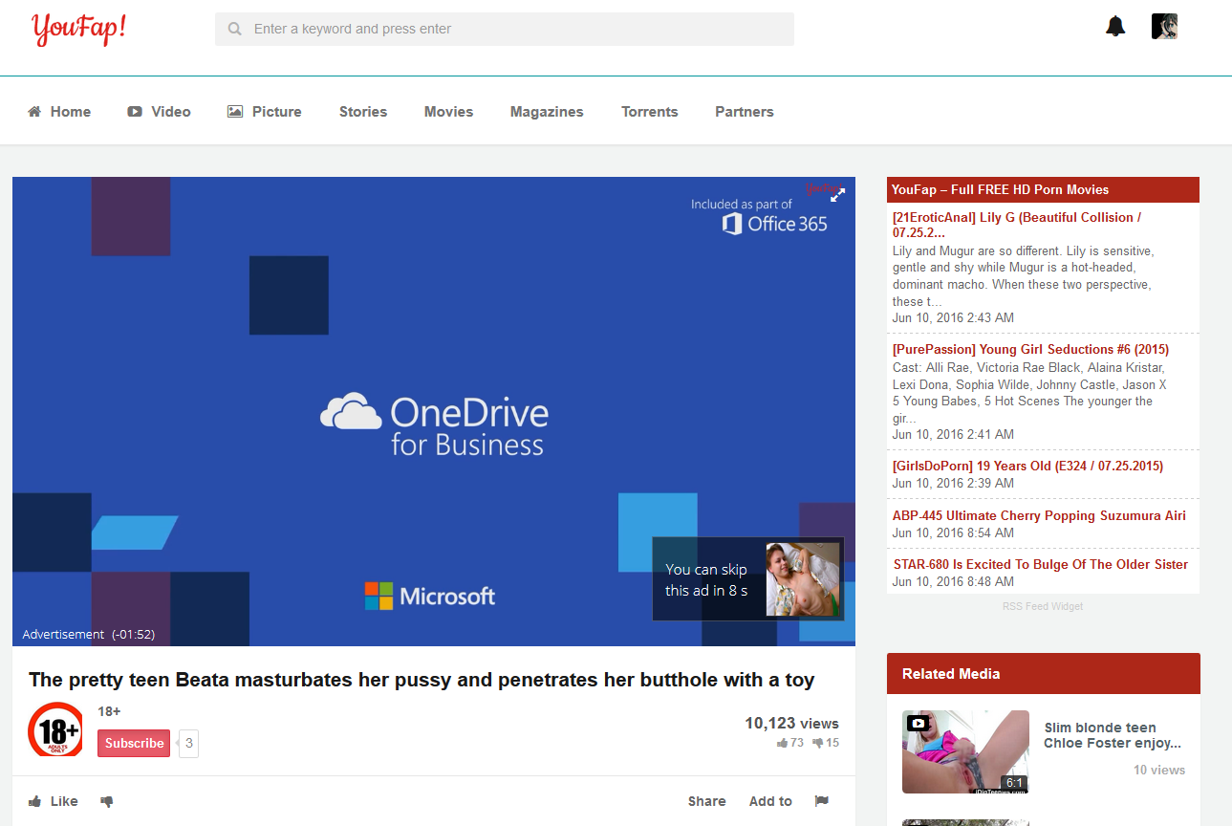Focus the keyword search field
1232x826 pixels.
click(505, 29)
